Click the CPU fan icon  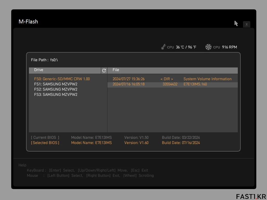(208, 47)
